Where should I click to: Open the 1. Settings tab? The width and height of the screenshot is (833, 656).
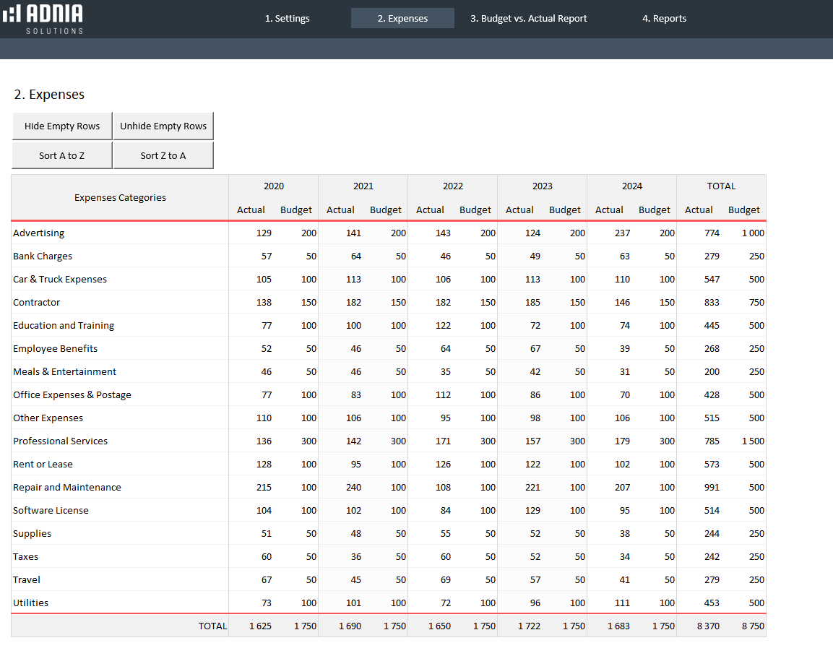click(x=287, y=19)
